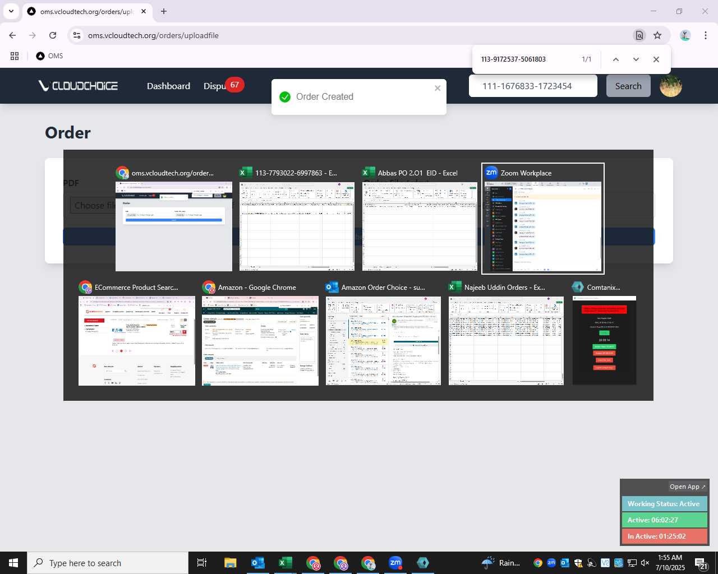
Task: Open a new browser tab
Action: (x=163, y=11)
